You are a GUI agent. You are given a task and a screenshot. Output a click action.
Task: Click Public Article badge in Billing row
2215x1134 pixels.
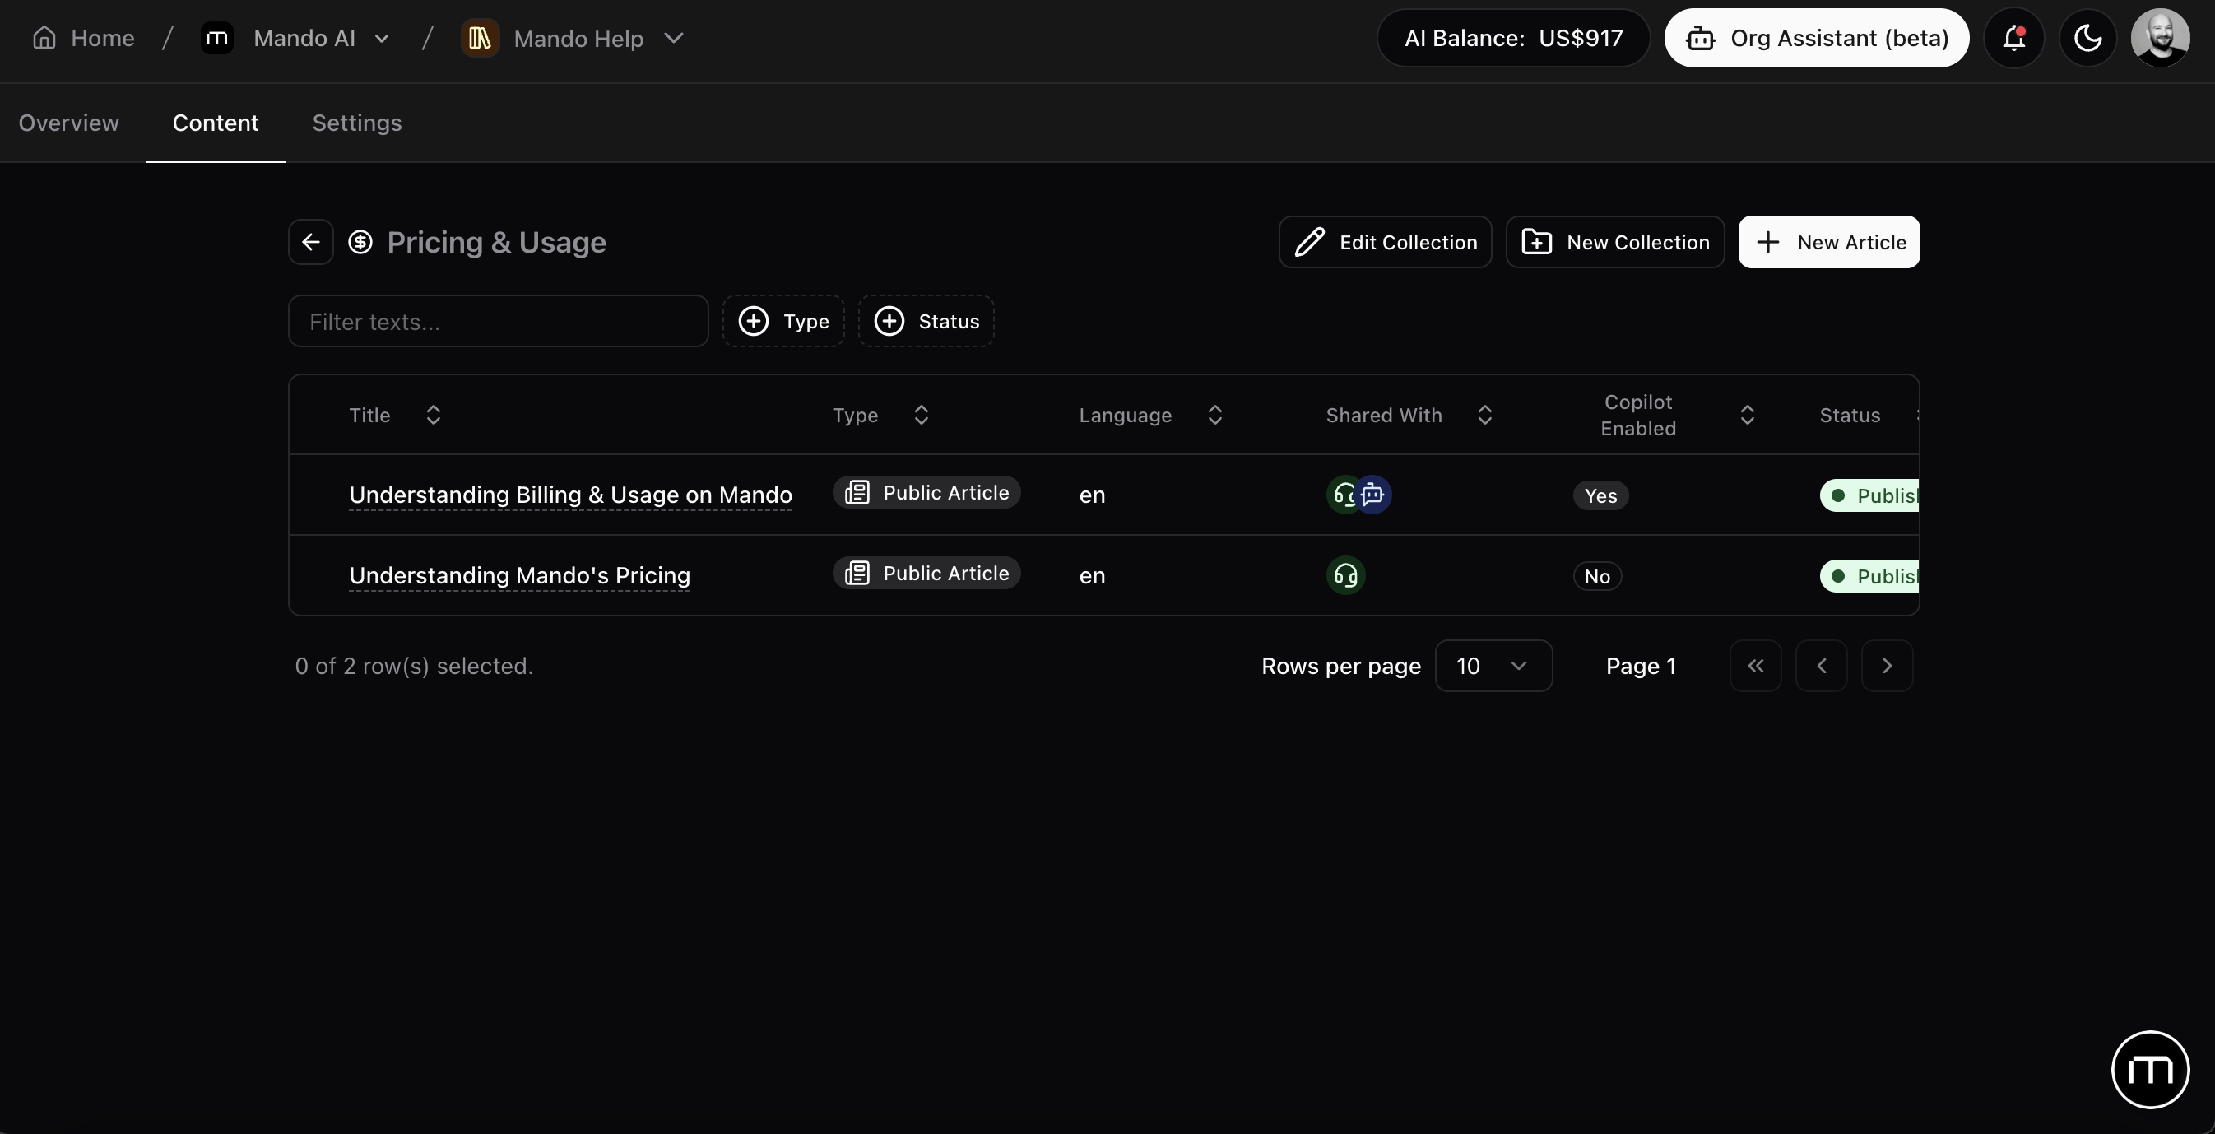(x=926, y=493)
